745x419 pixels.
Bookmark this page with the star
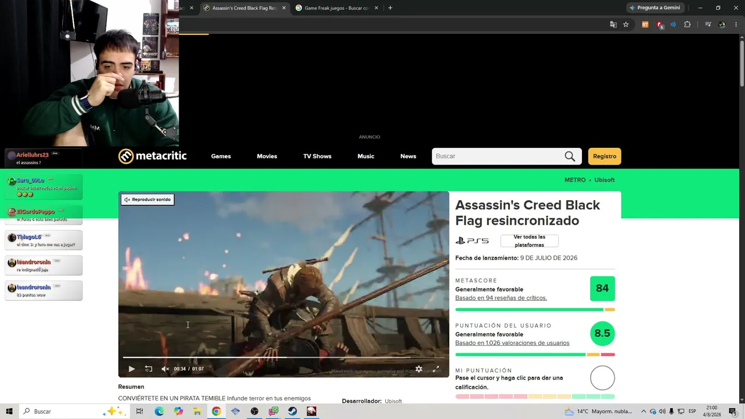pos(626,24)
